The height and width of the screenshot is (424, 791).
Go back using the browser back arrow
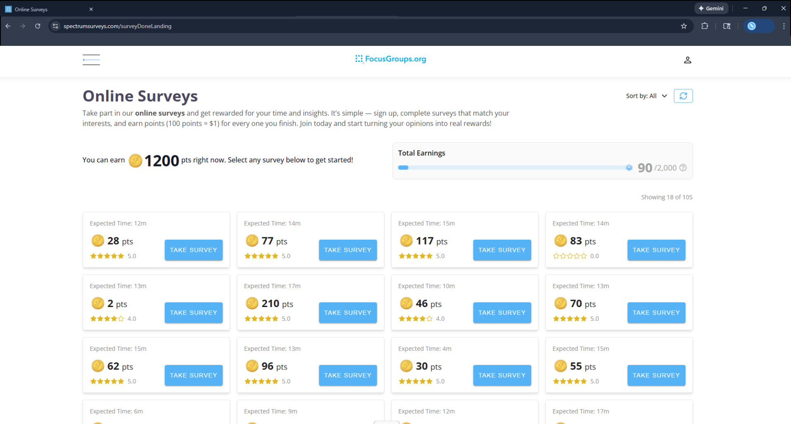(8, 26)
